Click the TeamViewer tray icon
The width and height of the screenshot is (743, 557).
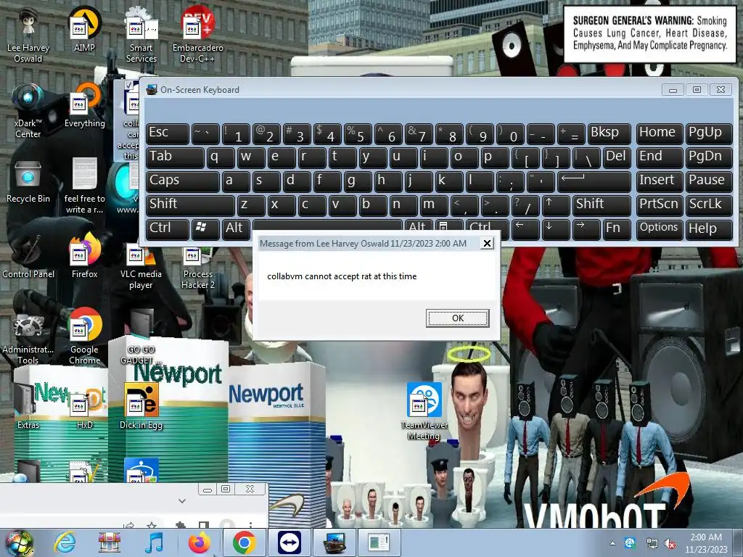[x=630, y=543]
